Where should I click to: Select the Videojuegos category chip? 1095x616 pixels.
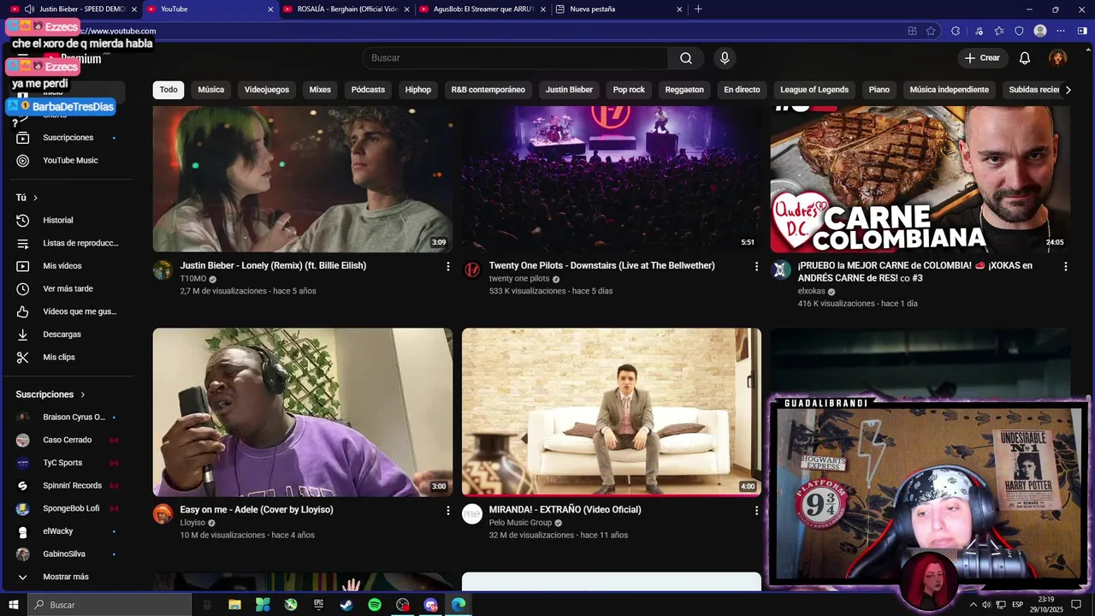(267, 90)
